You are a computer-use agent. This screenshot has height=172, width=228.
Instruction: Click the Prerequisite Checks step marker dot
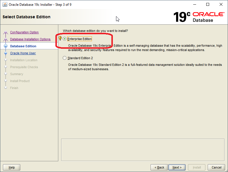tap(6, 67)
